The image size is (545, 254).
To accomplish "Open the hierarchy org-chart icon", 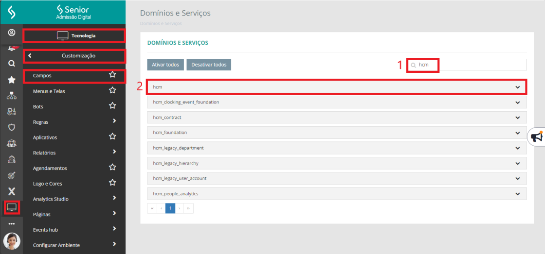I will click(12, 96).
